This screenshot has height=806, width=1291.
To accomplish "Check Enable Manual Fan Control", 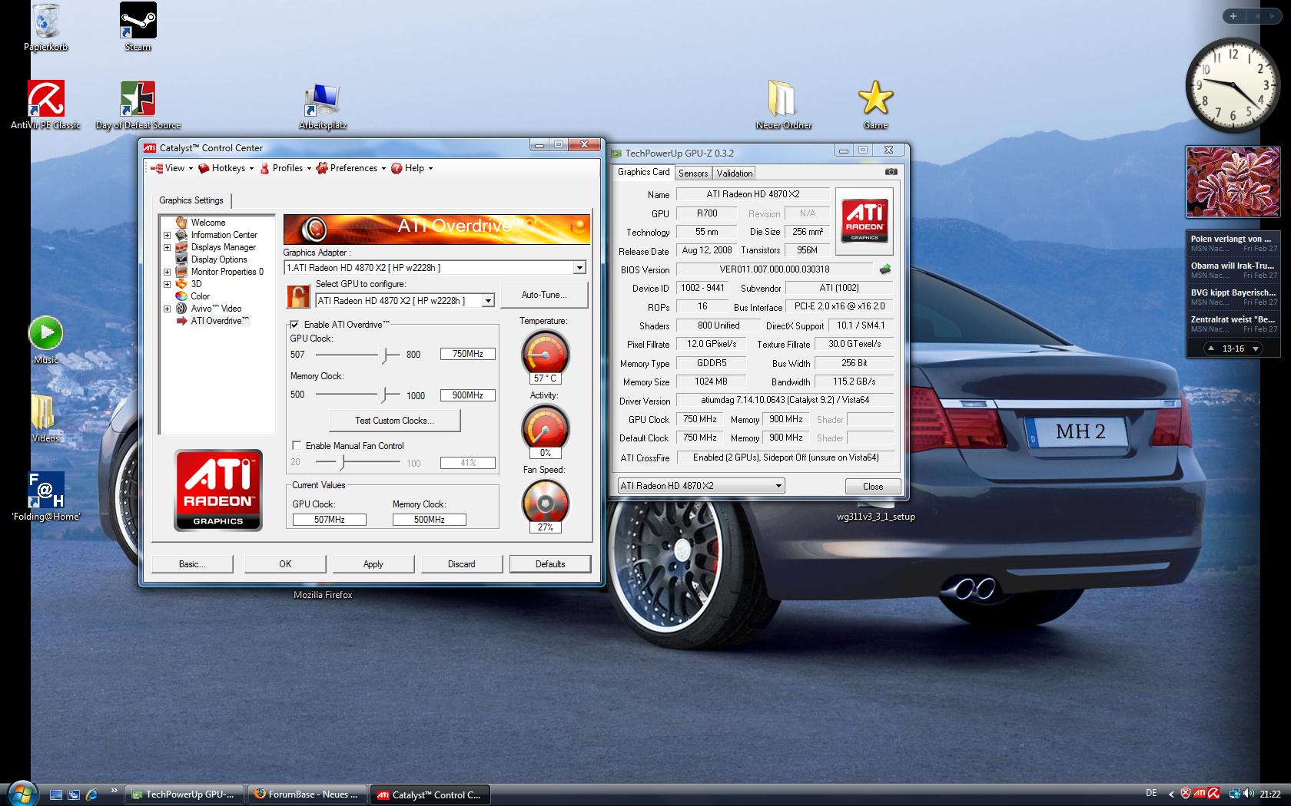I will point(297,445).
